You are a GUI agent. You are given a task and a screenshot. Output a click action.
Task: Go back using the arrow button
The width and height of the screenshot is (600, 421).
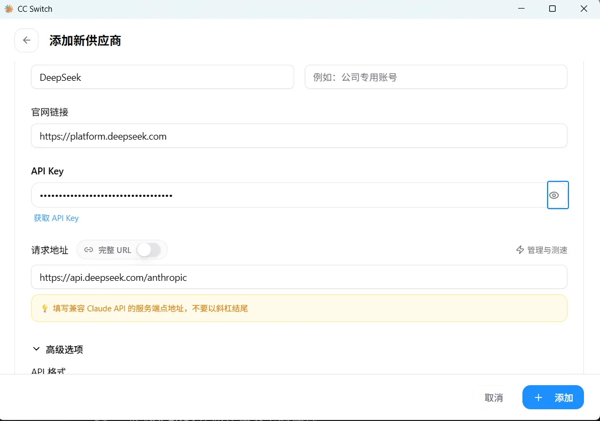[x=26, y=40]
